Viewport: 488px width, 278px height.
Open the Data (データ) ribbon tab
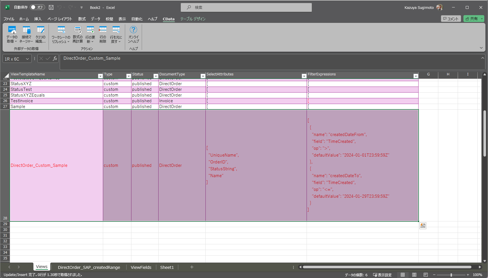tap(96, 19)
